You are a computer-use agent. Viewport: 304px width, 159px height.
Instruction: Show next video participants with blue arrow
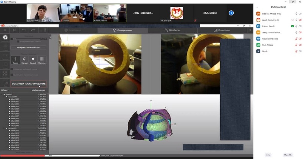tap(231, 13)
